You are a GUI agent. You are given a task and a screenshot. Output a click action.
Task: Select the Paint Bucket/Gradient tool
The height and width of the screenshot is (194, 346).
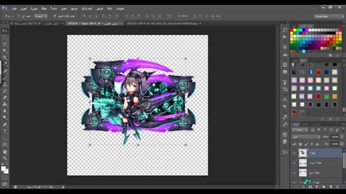5,104
